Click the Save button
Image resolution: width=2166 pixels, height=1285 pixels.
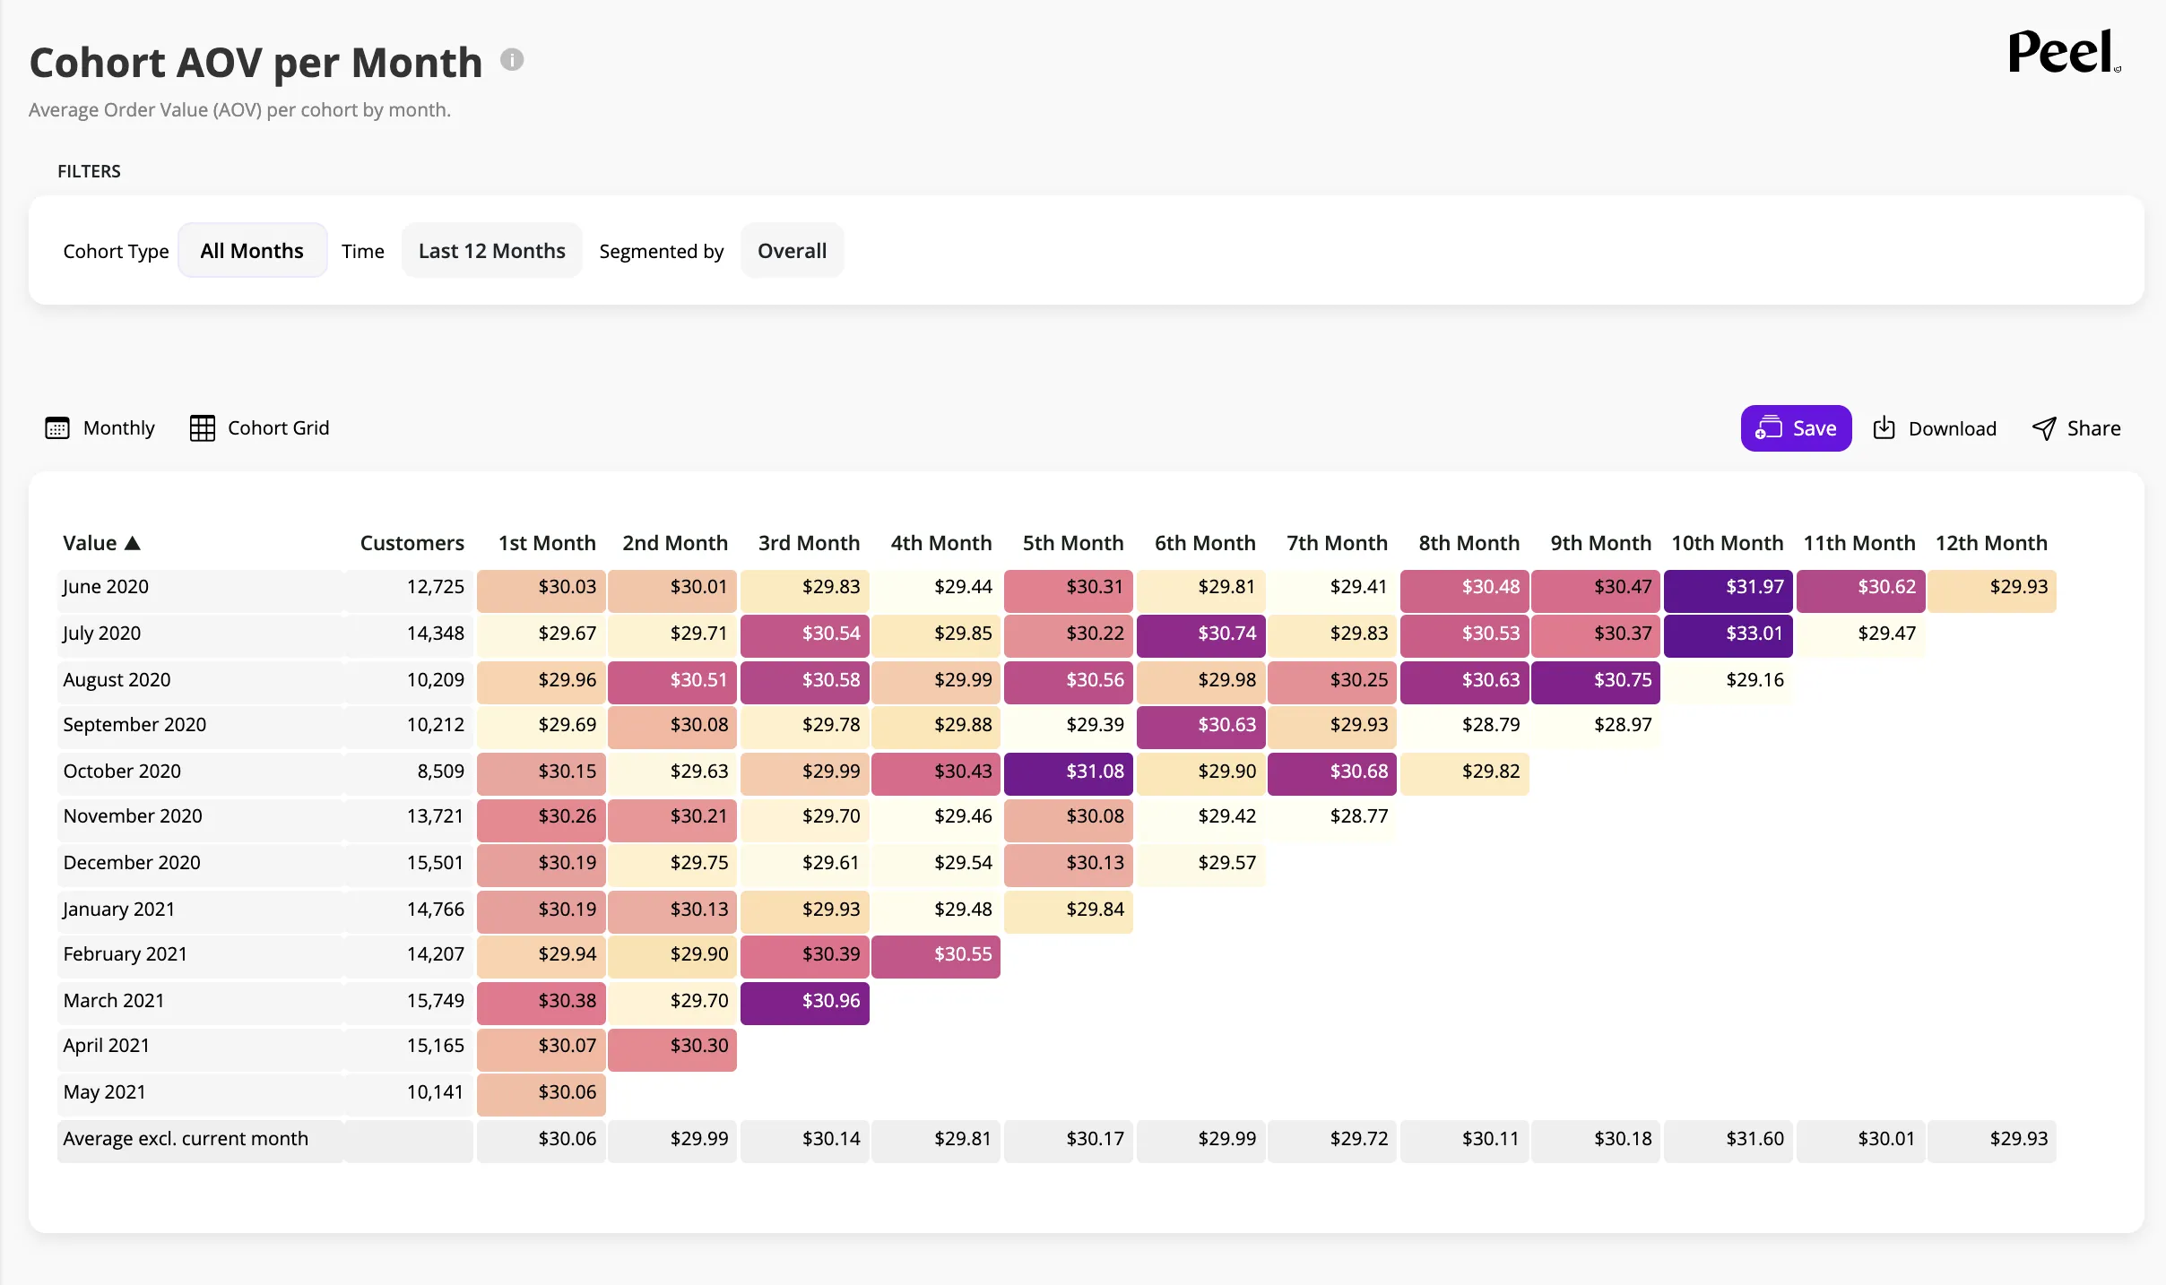[1796, 428]
